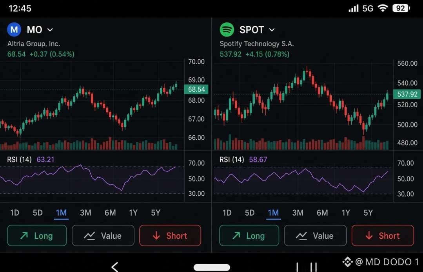The width and height of the screenshot is (423, 272).
Task: Tap the SPOT RSI (14) label
Action: pos(232,159)
